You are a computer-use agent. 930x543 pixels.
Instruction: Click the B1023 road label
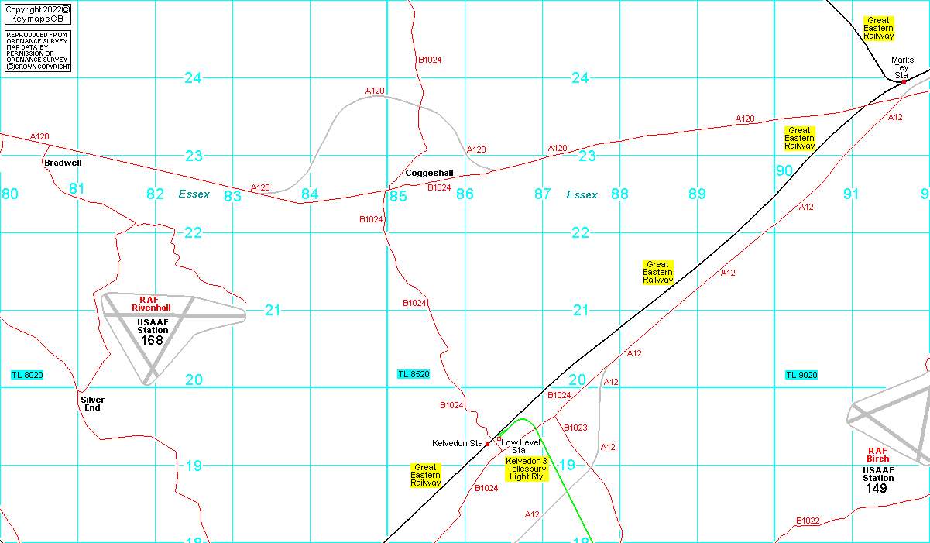(x=575, y=428)
